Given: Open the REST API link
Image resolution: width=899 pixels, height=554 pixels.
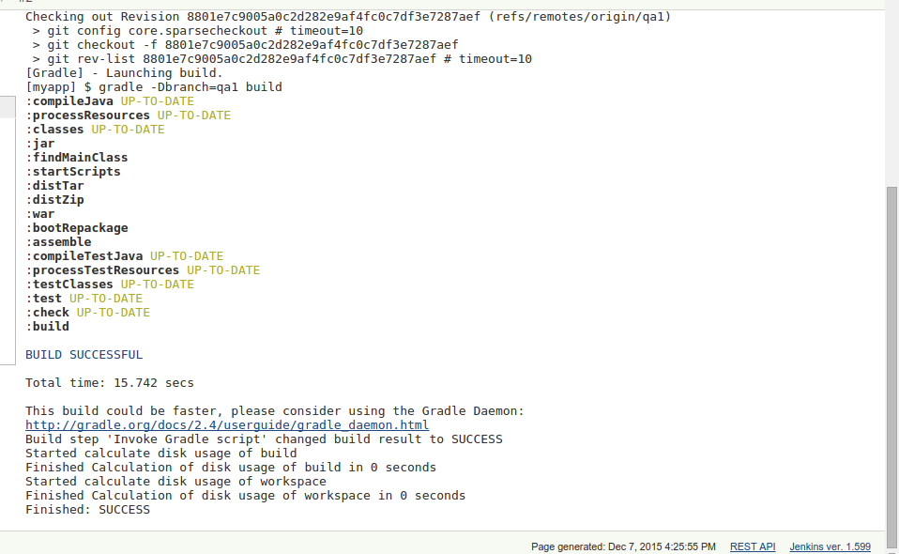Looking at the screenshot, I should click(753, 546).
